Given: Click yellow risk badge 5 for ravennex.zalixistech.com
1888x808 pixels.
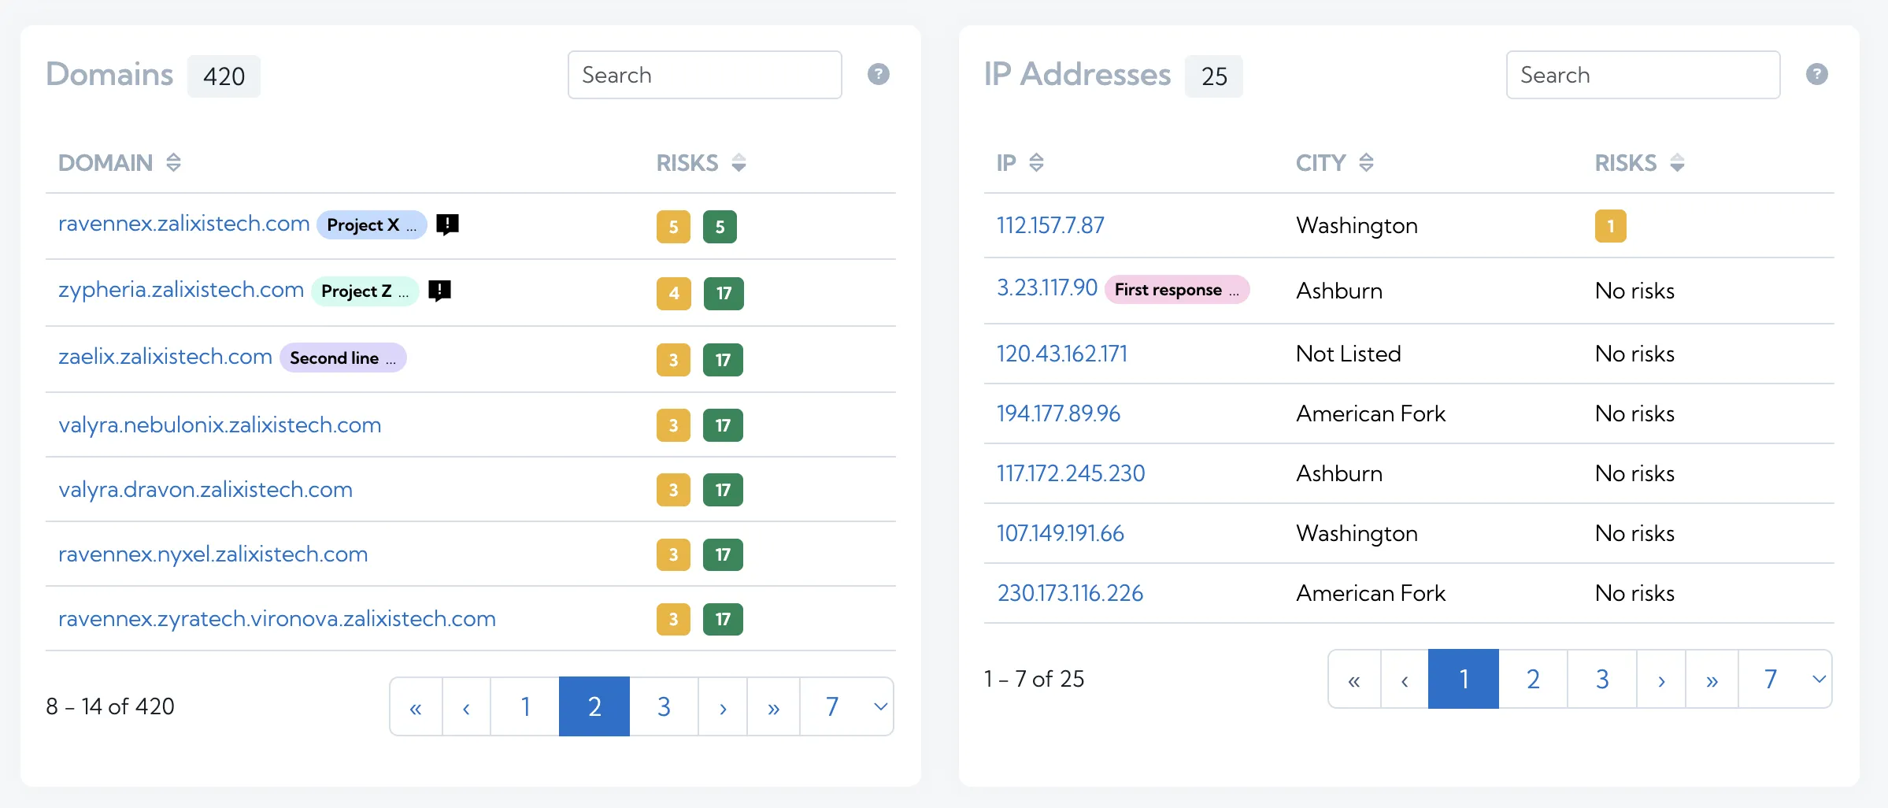Looking at the screenshot, I should [673, 227].
